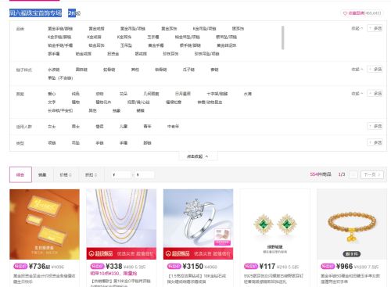Viewport: 391px width, 287px height.
Task: Filter by 长命锁/平安扣 pattern
Action: tap(60, 110)
